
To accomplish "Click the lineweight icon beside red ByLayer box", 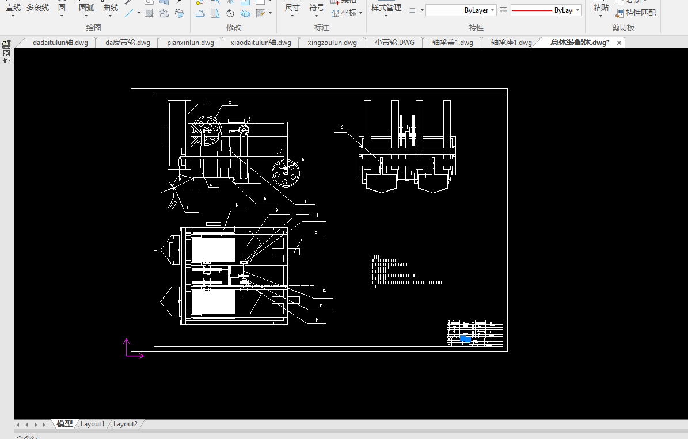I will pyautogui.click(x=503, y=10).
